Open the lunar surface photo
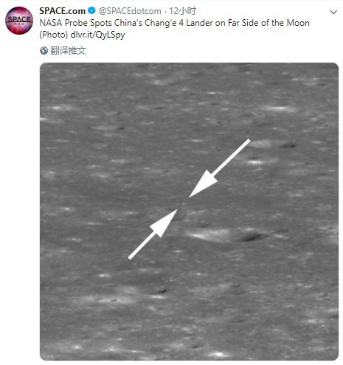The height and width of the screenshot is (365, 343). tap(189, 212)
